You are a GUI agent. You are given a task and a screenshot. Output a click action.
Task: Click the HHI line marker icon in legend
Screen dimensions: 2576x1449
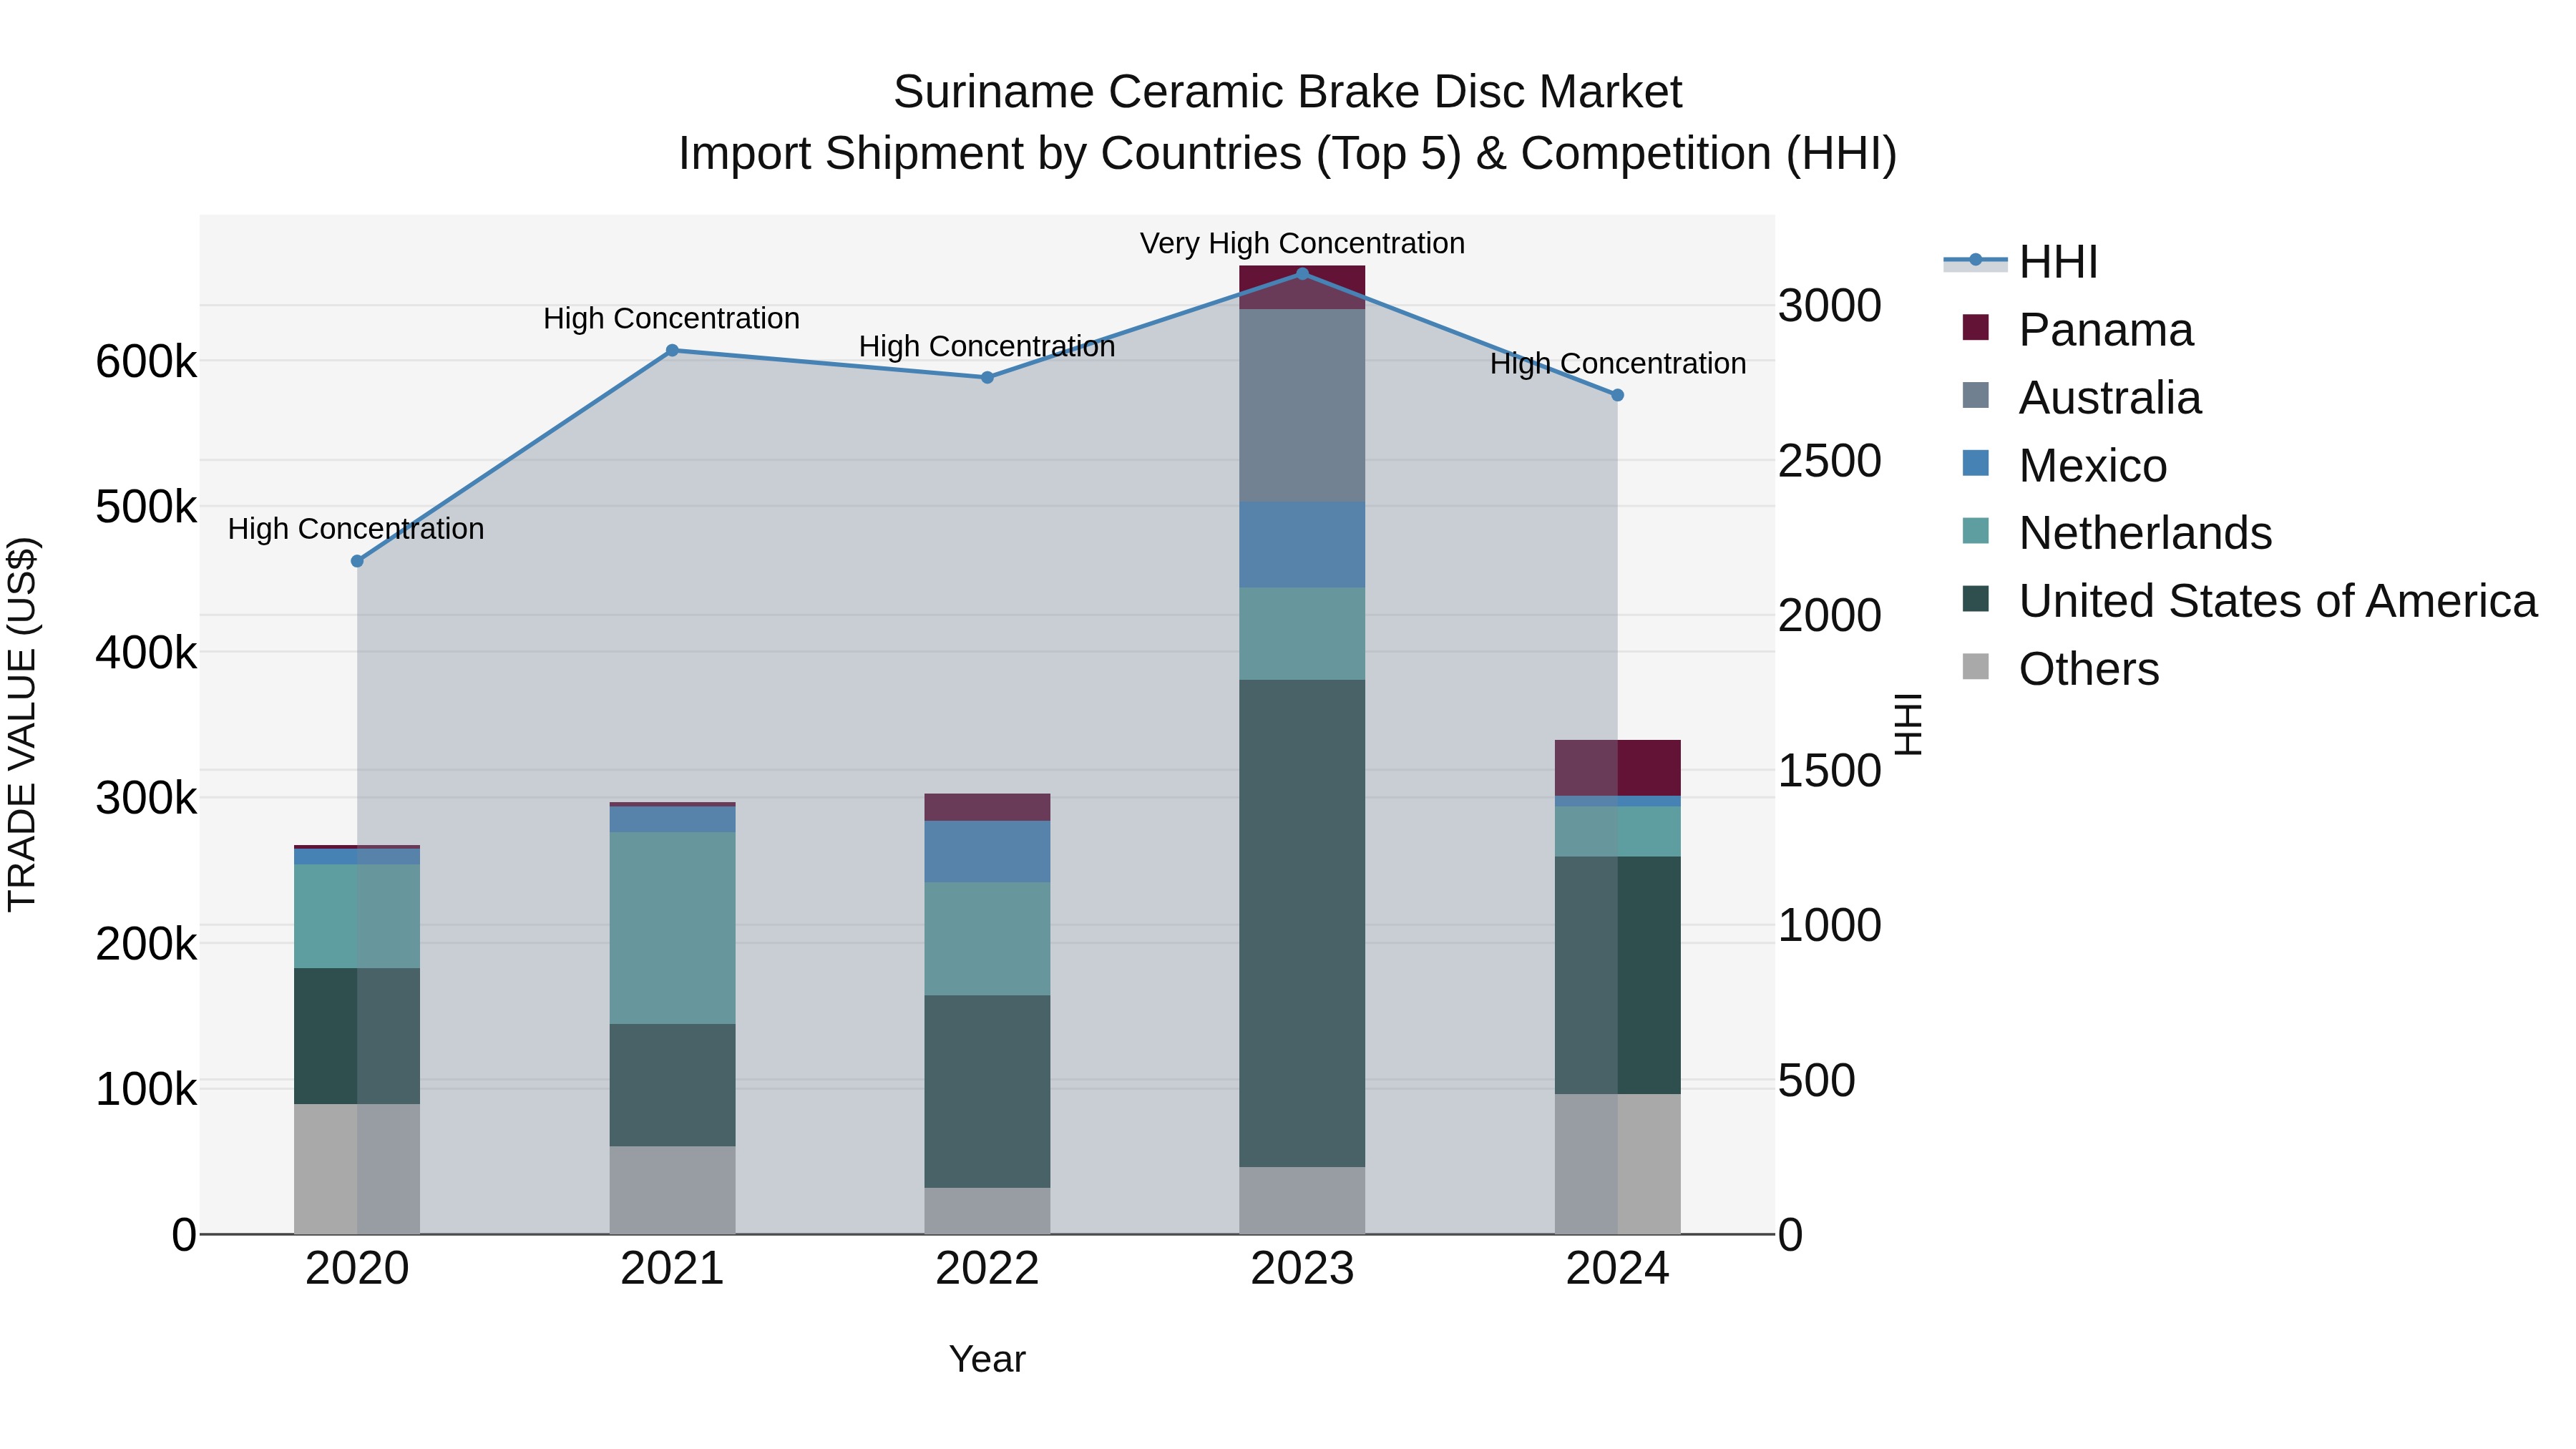click(x=1975, y=261)
